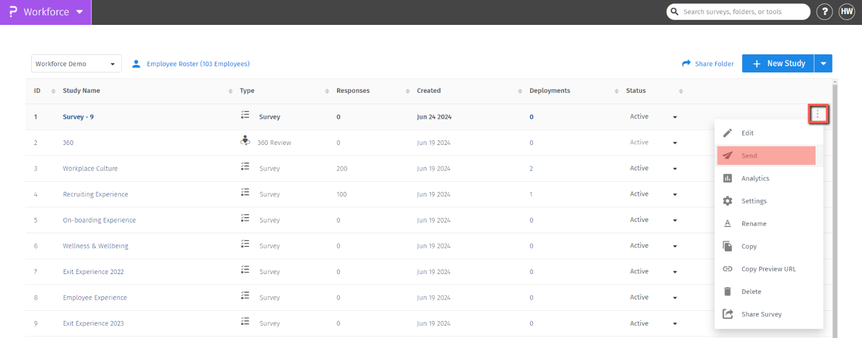Screen dimensions: 862x338
Task: Click the New Study button
Action: pyautogui.click(x=778, y=64)
